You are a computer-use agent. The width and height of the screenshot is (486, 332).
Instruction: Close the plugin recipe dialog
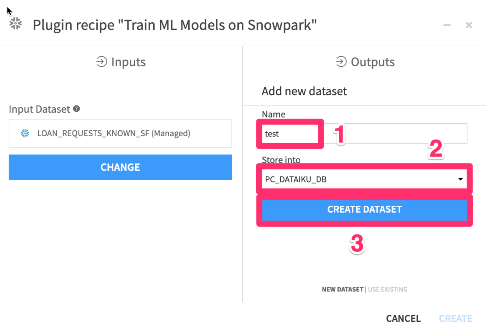469,25
